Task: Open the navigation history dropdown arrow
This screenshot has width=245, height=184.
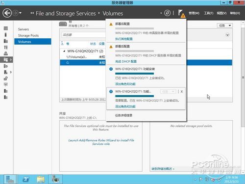Action: coord(21,13)
